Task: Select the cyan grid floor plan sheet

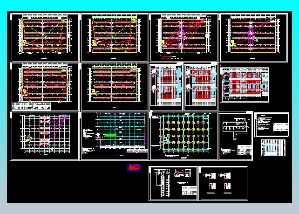Action: tap(115, 136)
